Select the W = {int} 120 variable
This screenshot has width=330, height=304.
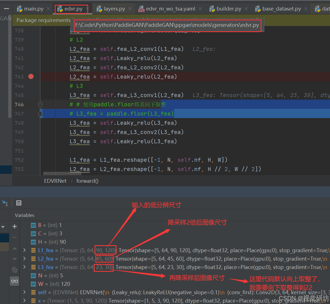(x=51, y=284)
